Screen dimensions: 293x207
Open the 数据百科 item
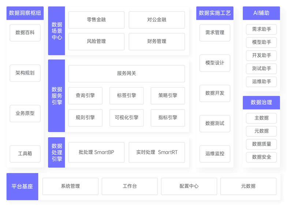pos(25,33)
